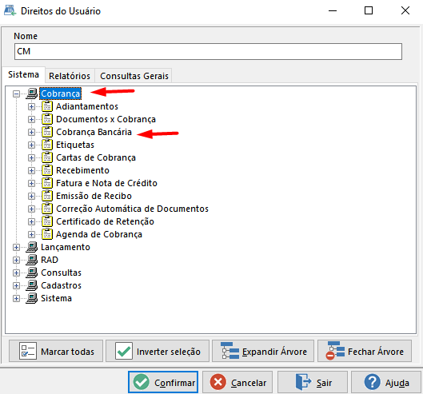Select the Emissão de Recibo tree label
The width and height of the screenshot is (423, 394).
(x=94, y=196)
